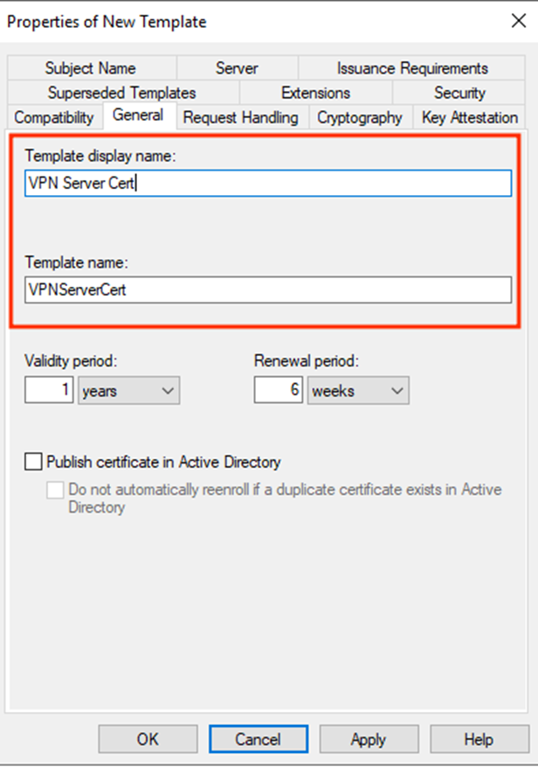Go to the Extensions tab
538x767 pixels.
(x=315, y=93)
